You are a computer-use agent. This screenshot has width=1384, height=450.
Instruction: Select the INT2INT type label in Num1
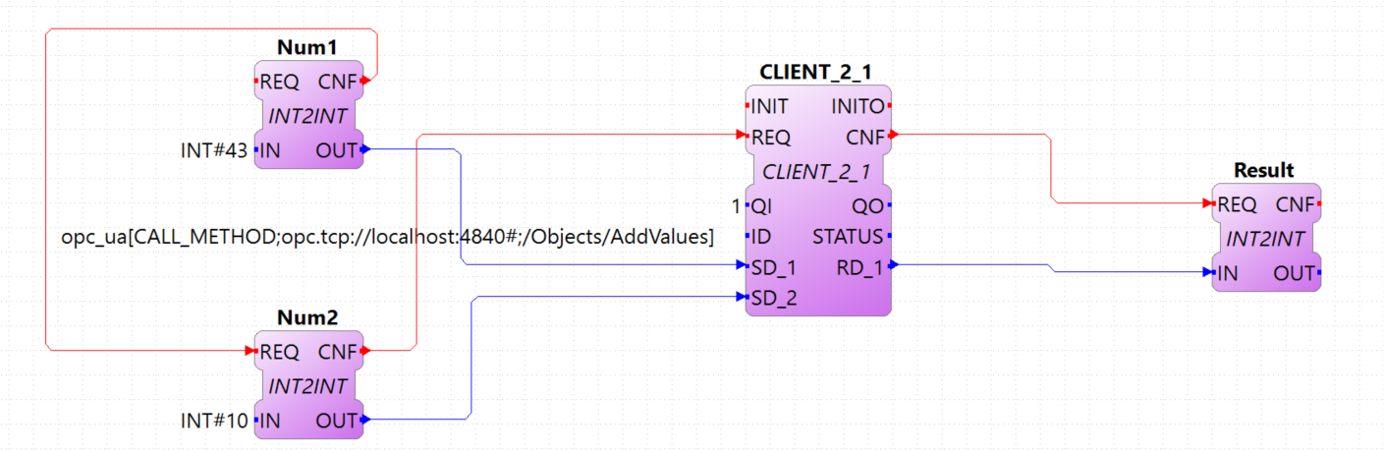click(x=308, y=116)
